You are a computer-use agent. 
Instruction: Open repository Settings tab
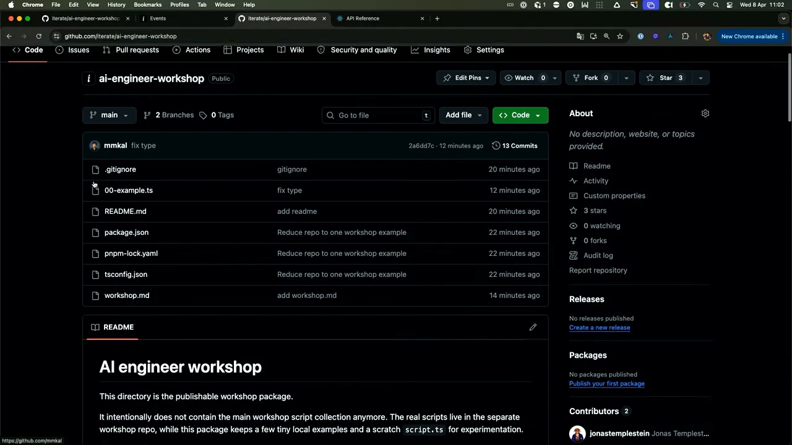[484, 50]
